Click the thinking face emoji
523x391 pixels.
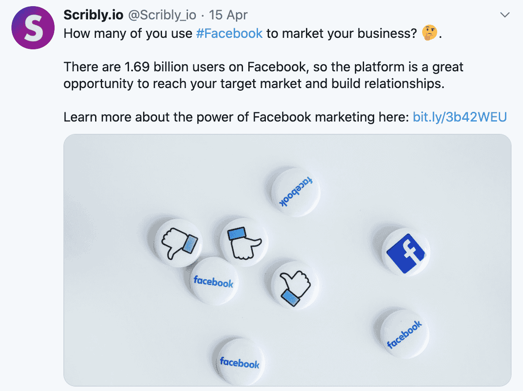(430, 33)
